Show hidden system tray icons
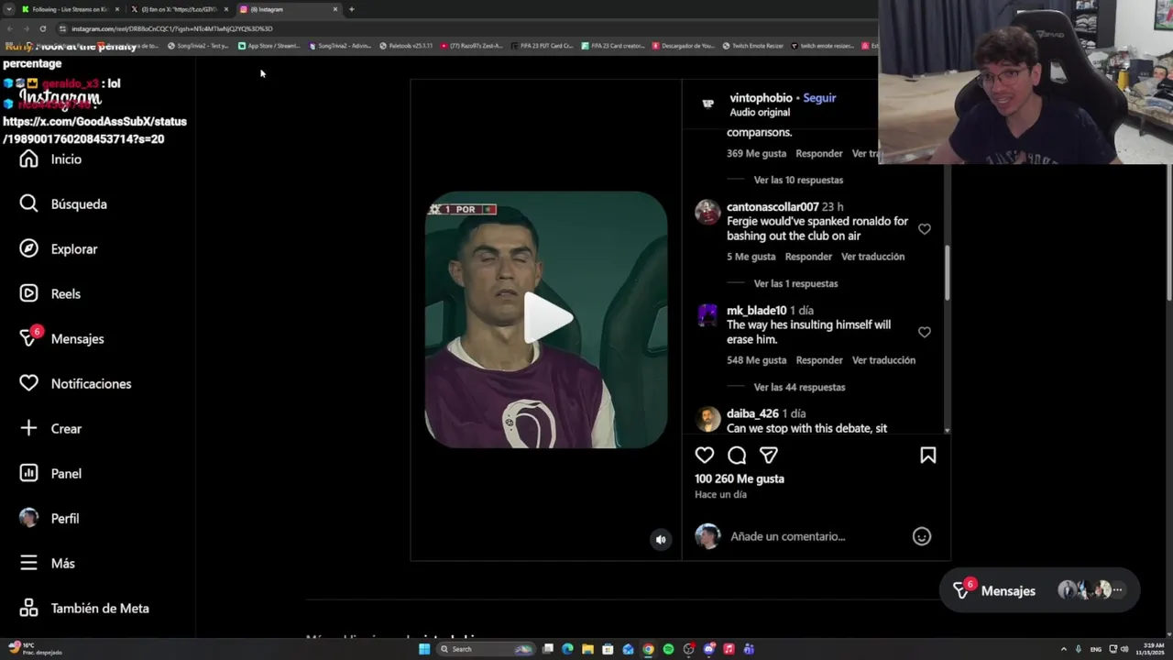 [x=1063, y=649]
